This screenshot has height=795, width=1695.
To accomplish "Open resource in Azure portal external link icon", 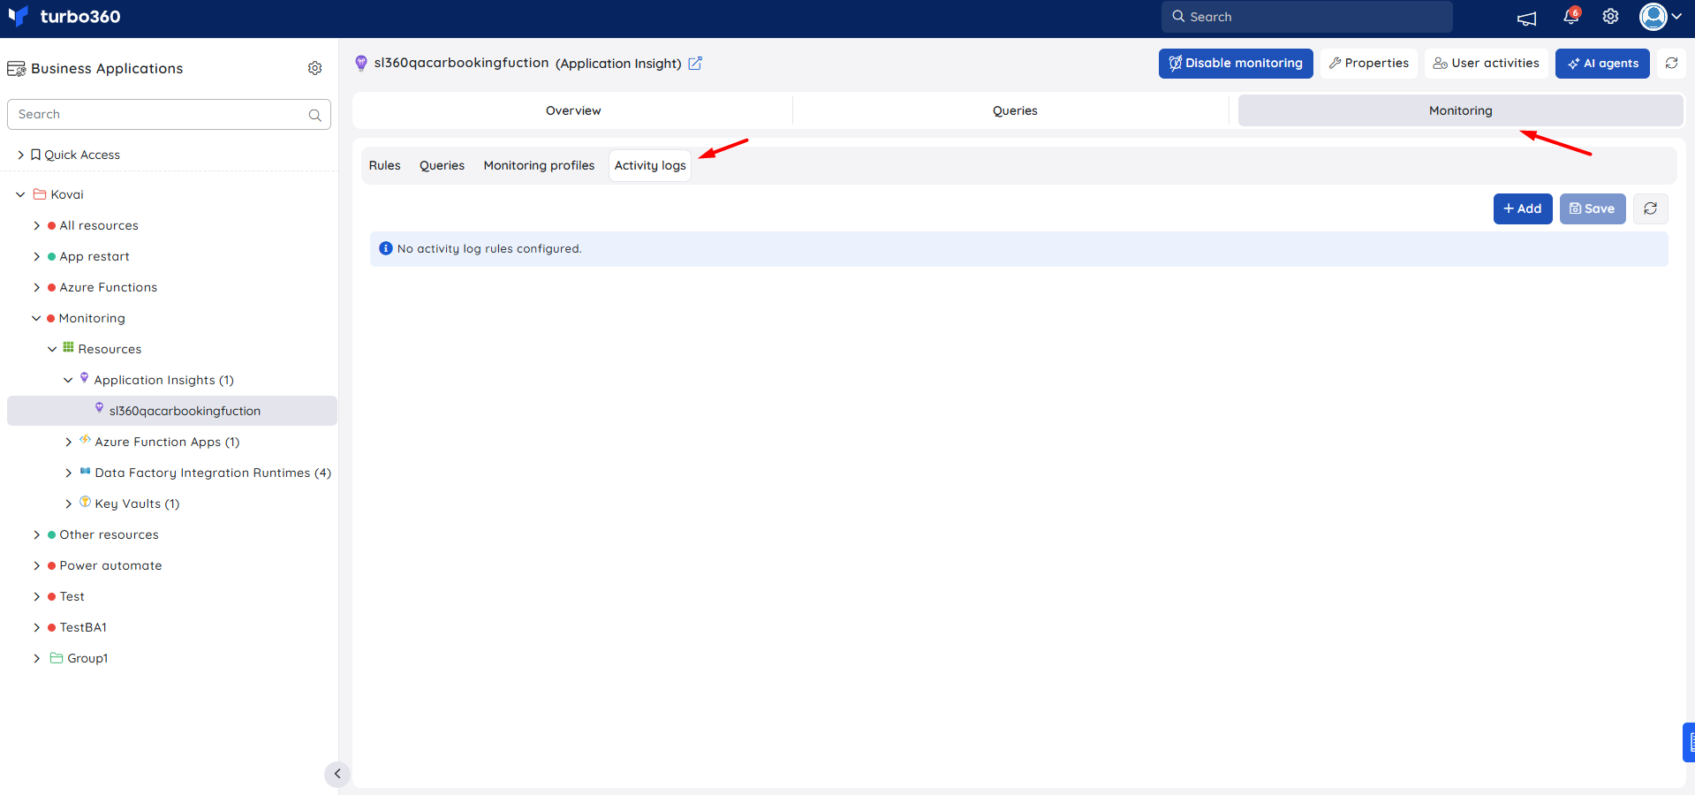I will (x=695, y=63).
